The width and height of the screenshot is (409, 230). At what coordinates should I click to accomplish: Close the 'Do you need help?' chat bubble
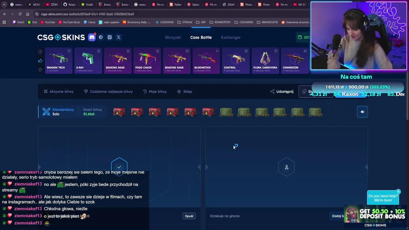(x=398, y=192)
